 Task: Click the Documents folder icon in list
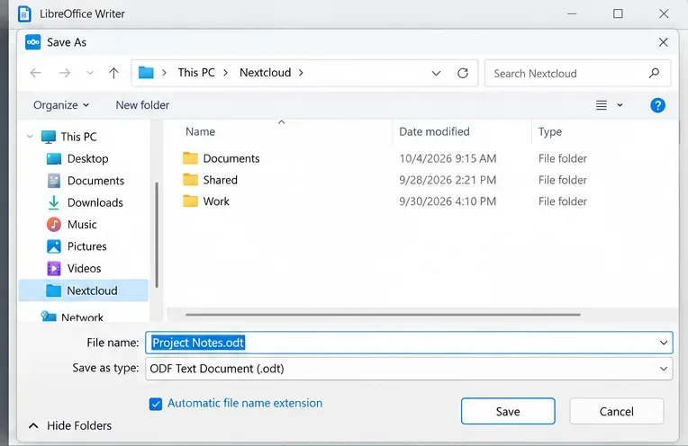[x=190, y=157]
